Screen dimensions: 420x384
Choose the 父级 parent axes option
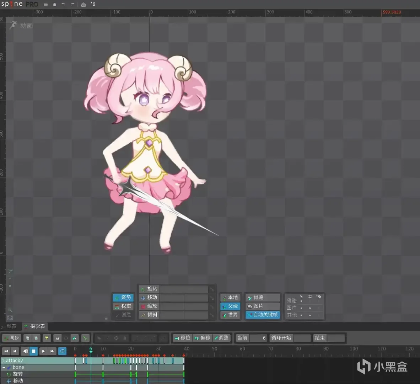(230, 306)
